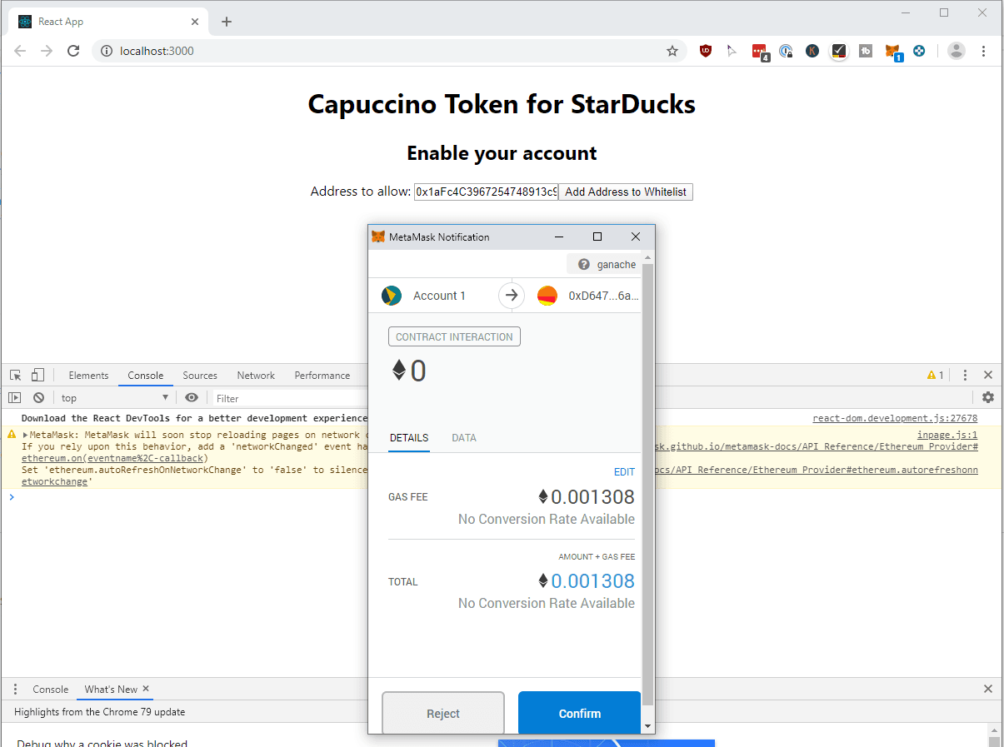Switch to the Performance tab
1004x747 pixels.
coord(322,376)
